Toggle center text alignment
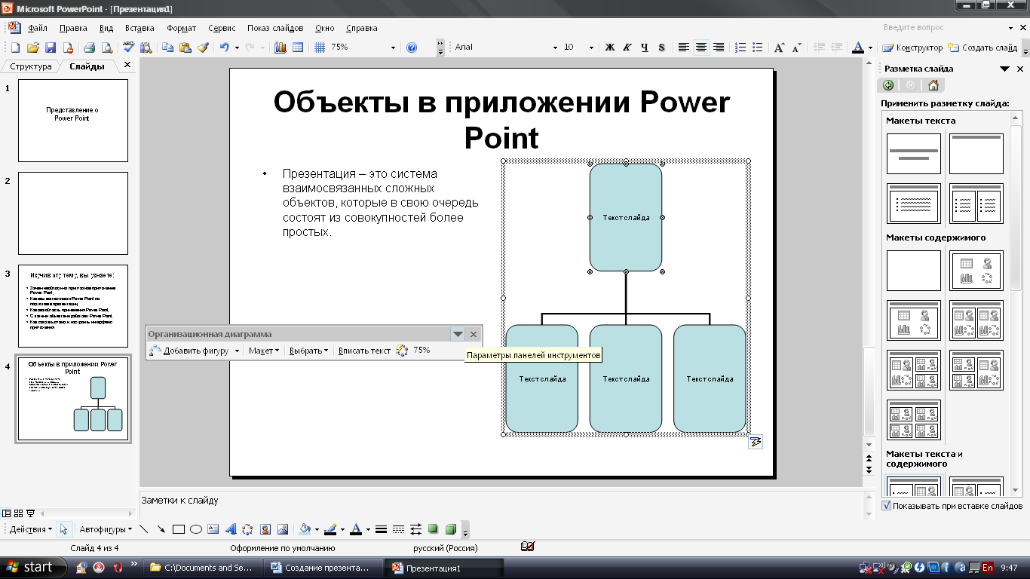The width and height of the screenshot is (1030, 579). (x=701, y=47)
